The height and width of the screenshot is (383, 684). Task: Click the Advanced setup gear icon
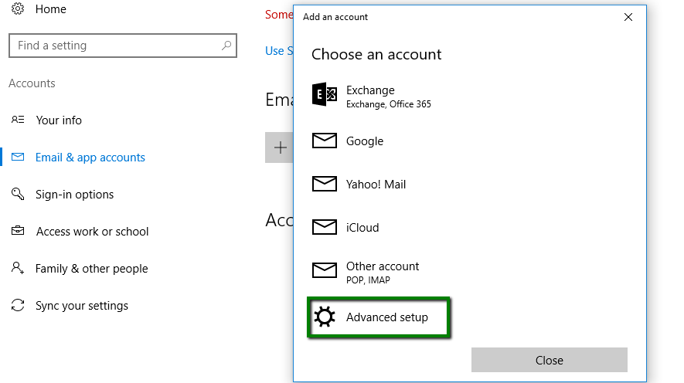click(325, 317)
